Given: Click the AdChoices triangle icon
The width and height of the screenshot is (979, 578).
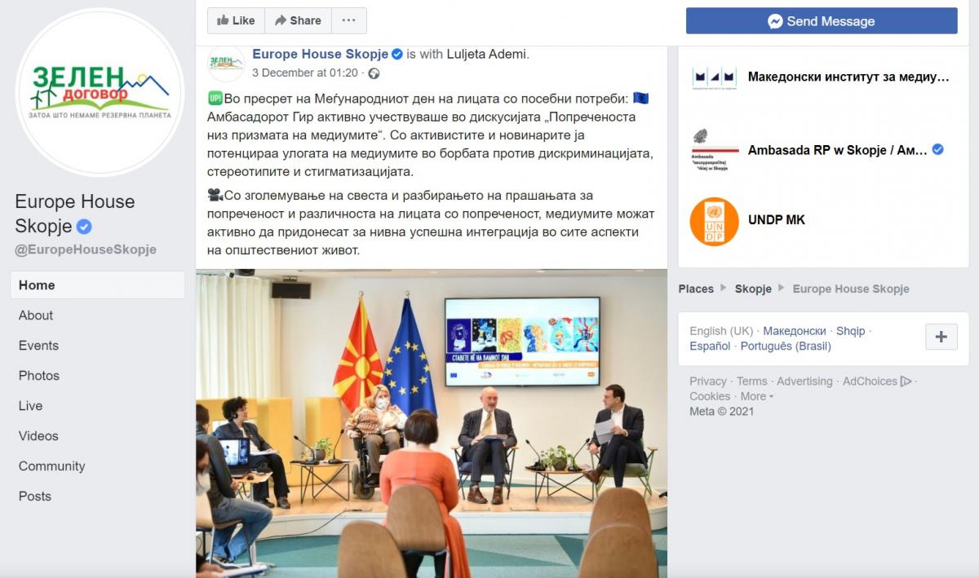Looking at the screenshot, I should pos(906,382).
